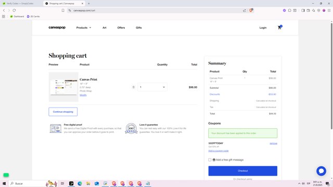Click the bookmark icon beside address bar
This screenshot has height=187, width=333.
pos(63,10)
